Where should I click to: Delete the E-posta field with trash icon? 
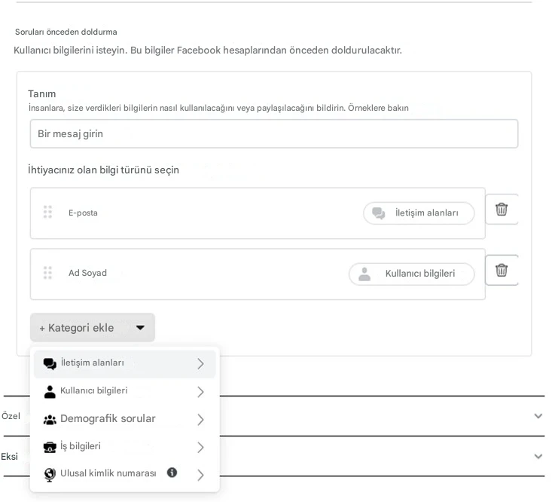coord(502,210)
